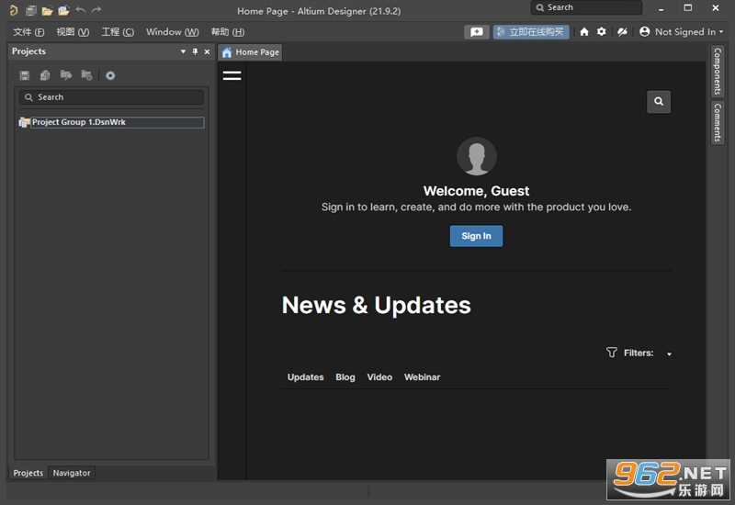Screen dimensions: 735x505
Task: Click the Home Page tab house icon
Action: point(227,52)
